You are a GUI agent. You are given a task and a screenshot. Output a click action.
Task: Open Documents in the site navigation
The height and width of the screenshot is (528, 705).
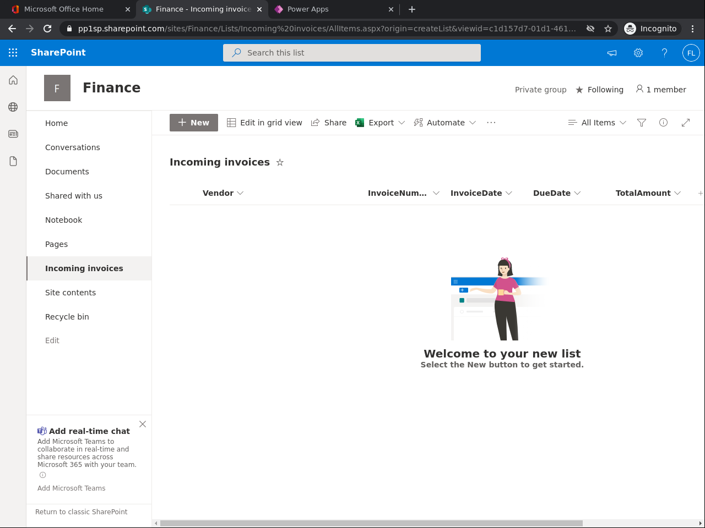(67, 172)
